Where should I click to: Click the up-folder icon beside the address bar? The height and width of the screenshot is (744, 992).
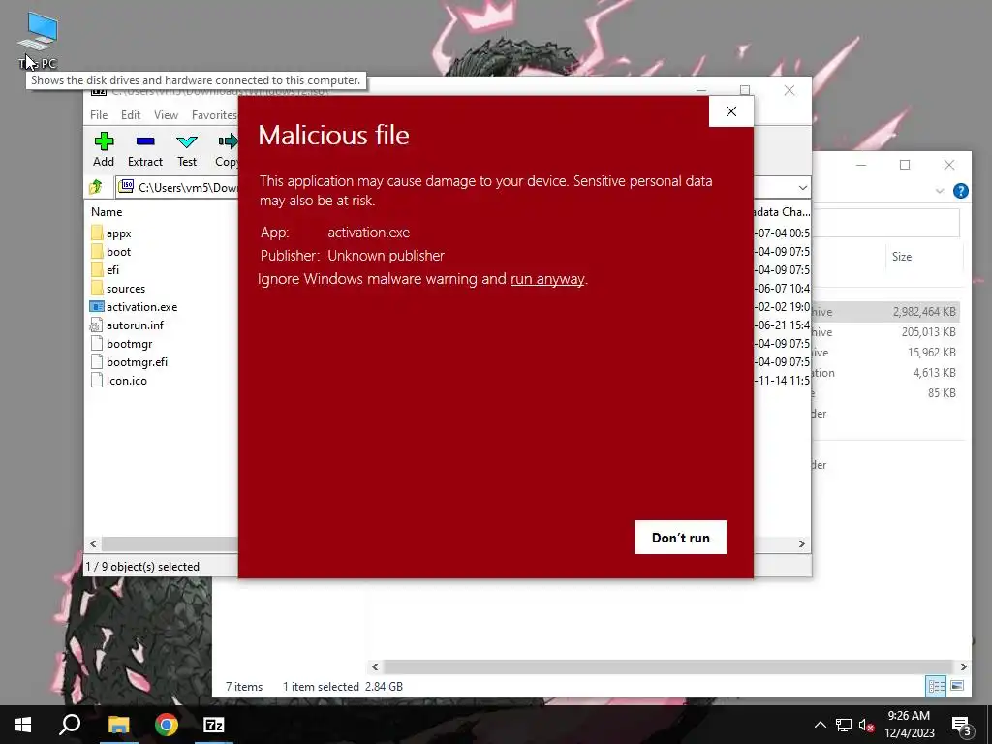click(x=96, y=187)
